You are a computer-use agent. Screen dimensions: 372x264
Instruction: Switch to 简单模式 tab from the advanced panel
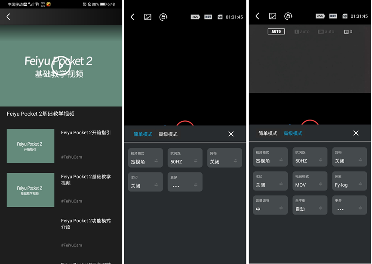(267, 133)
